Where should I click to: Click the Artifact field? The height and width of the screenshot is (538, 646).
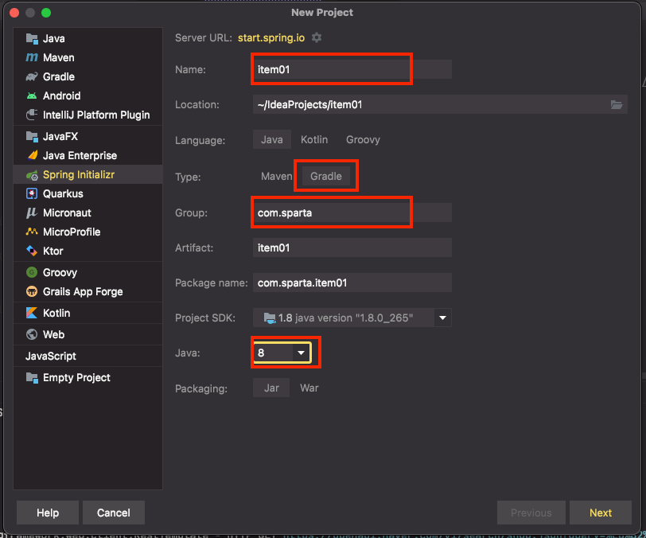pyautogui.click(x=352, y=248)
